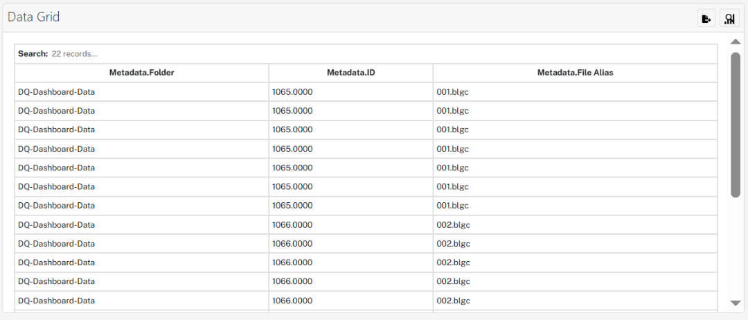This screenshot has height=320, width=748.
Task: Click the scrollbar down arrow
Action: [x=735, y=303]
